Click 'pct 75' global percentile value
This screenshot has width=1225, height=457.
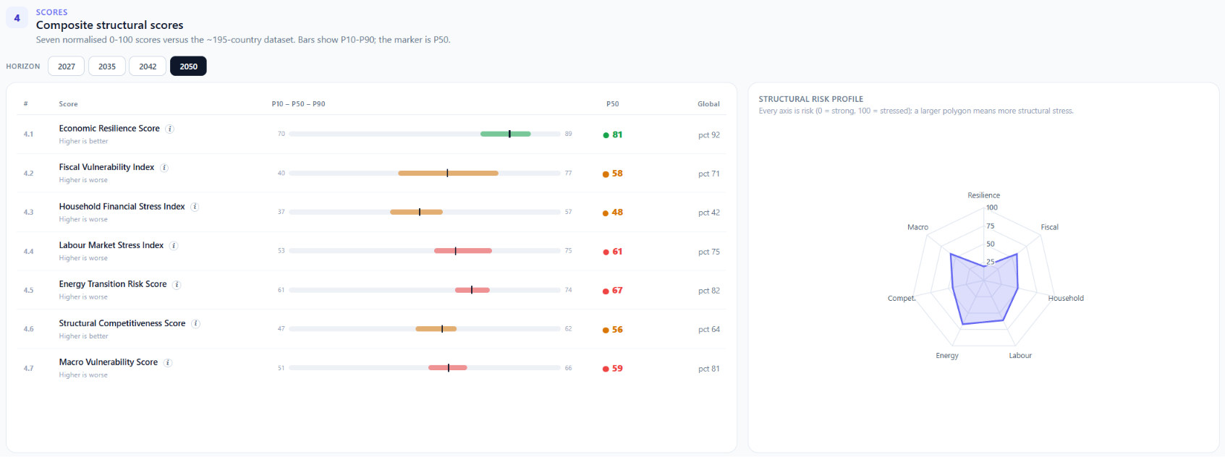(x=709, y=252)
